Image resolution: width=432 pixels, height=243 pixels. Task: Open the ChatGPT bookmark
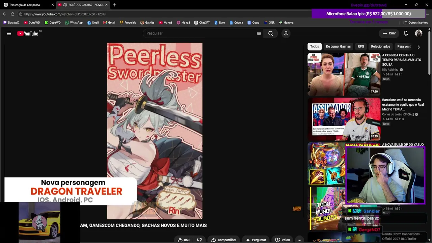[202, 23]
